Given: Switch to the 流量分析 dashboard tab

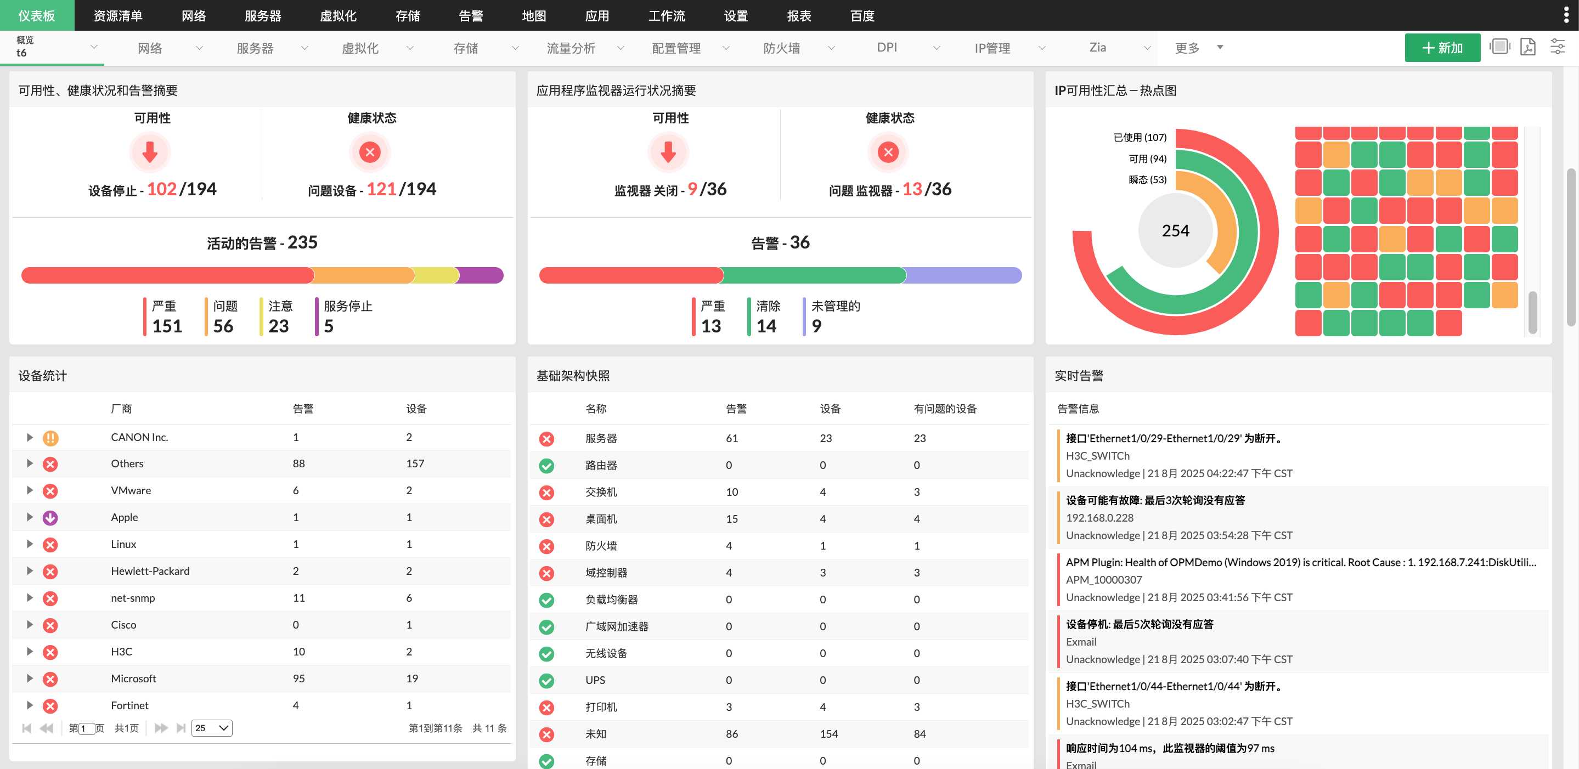Looking at the screenshot, I should click(570, 48).
